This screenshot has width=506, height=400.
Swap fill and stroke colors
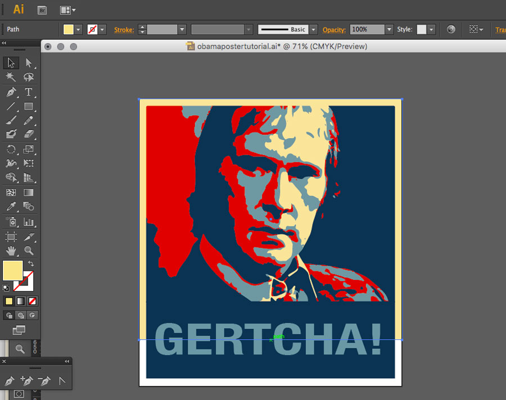pos(31,263)
